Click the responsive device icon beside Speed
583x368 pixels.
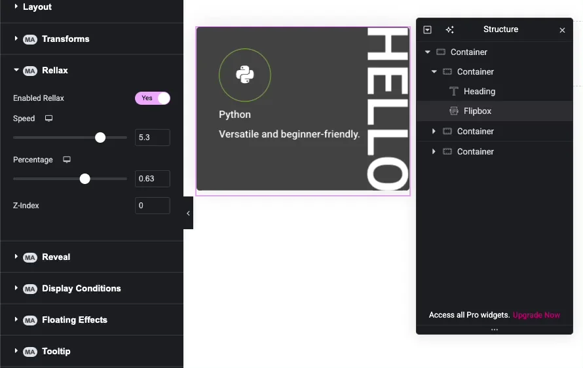(48, 119)
